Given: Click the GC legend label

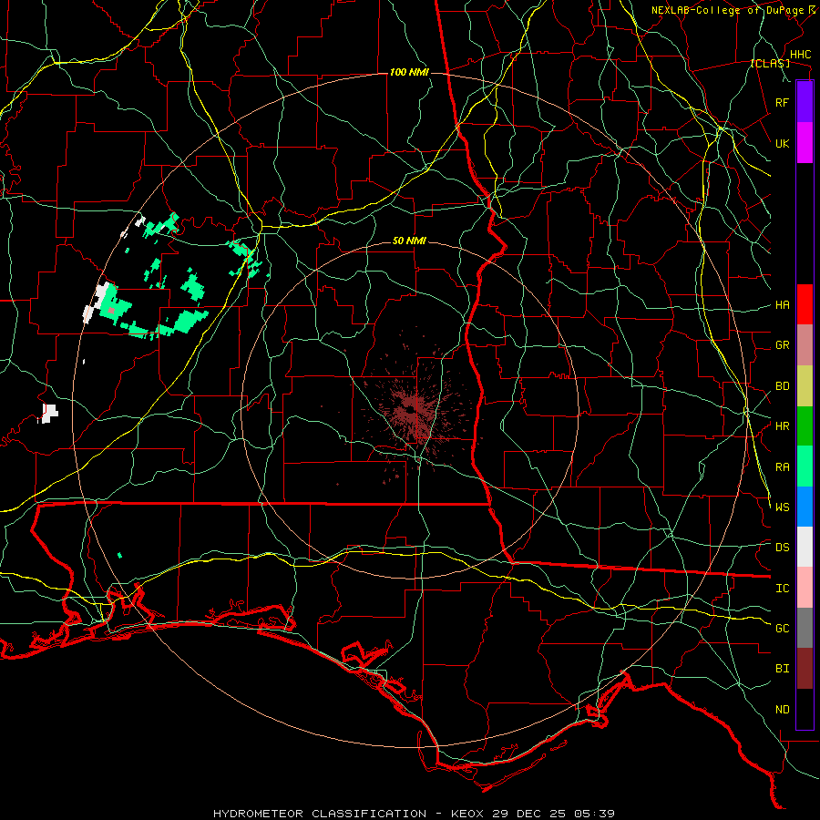Looking at the screenshot, I should click(x=782, y=628).
